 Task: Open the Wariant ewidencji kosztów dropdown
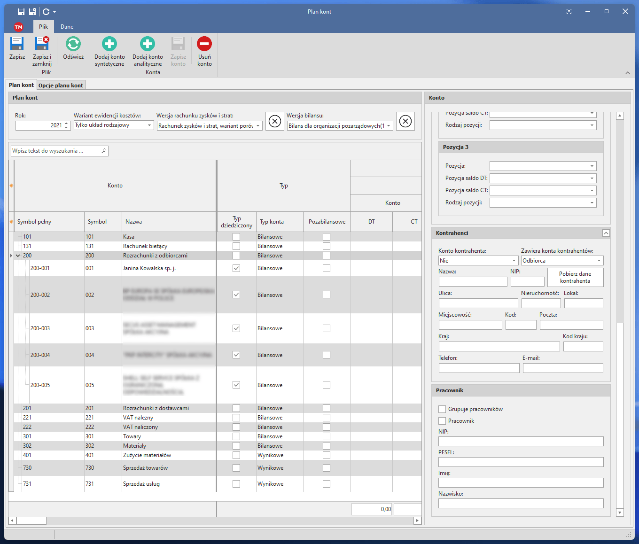point(149,125)
